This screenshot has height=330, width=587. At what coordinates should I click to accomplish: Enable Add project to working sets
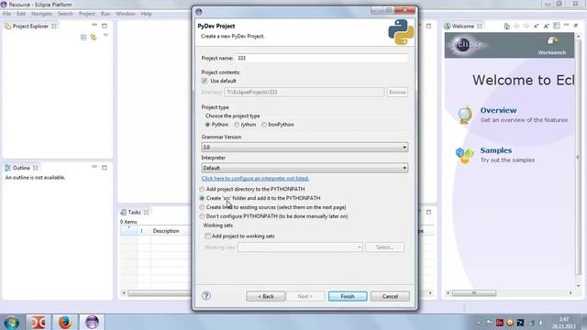[207, 236]
